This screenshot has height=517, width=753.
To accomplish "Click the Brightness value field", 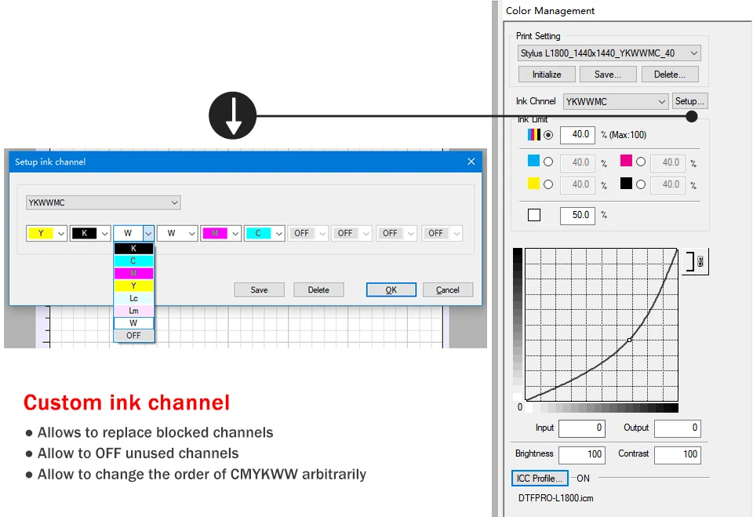I will [x=581, y=454].
